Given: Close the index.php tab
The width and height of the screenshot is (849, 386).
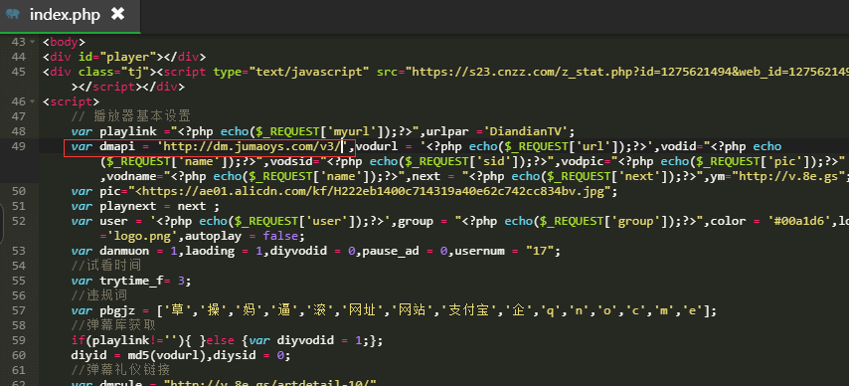Looking at the screenshot, I should 117,14.
